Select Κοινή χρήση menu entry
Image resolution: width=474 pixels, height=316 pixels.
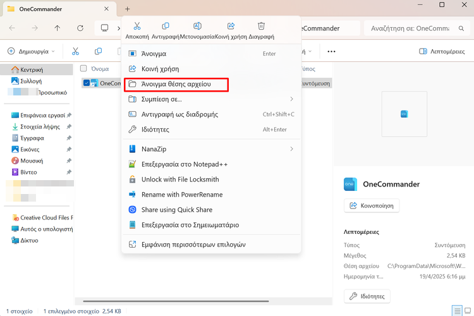coord(211,69)
